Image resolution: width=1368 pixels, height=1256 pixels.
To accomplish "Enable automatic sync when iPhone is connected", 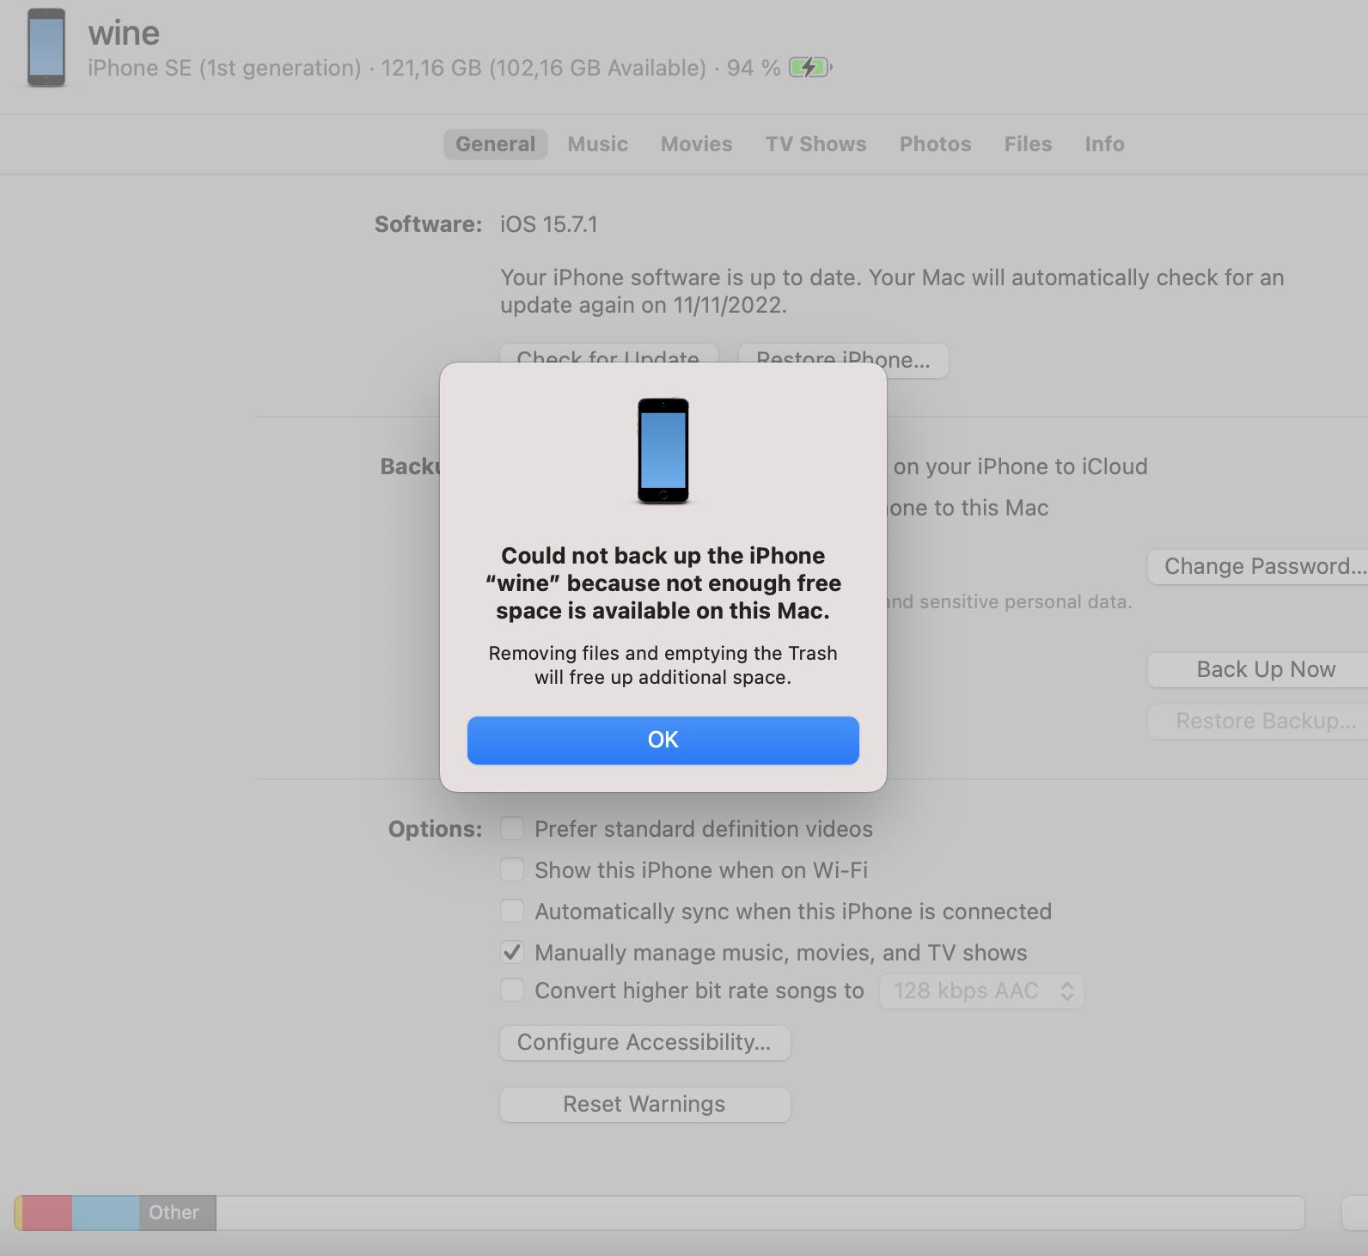I will tap(512, 911).
